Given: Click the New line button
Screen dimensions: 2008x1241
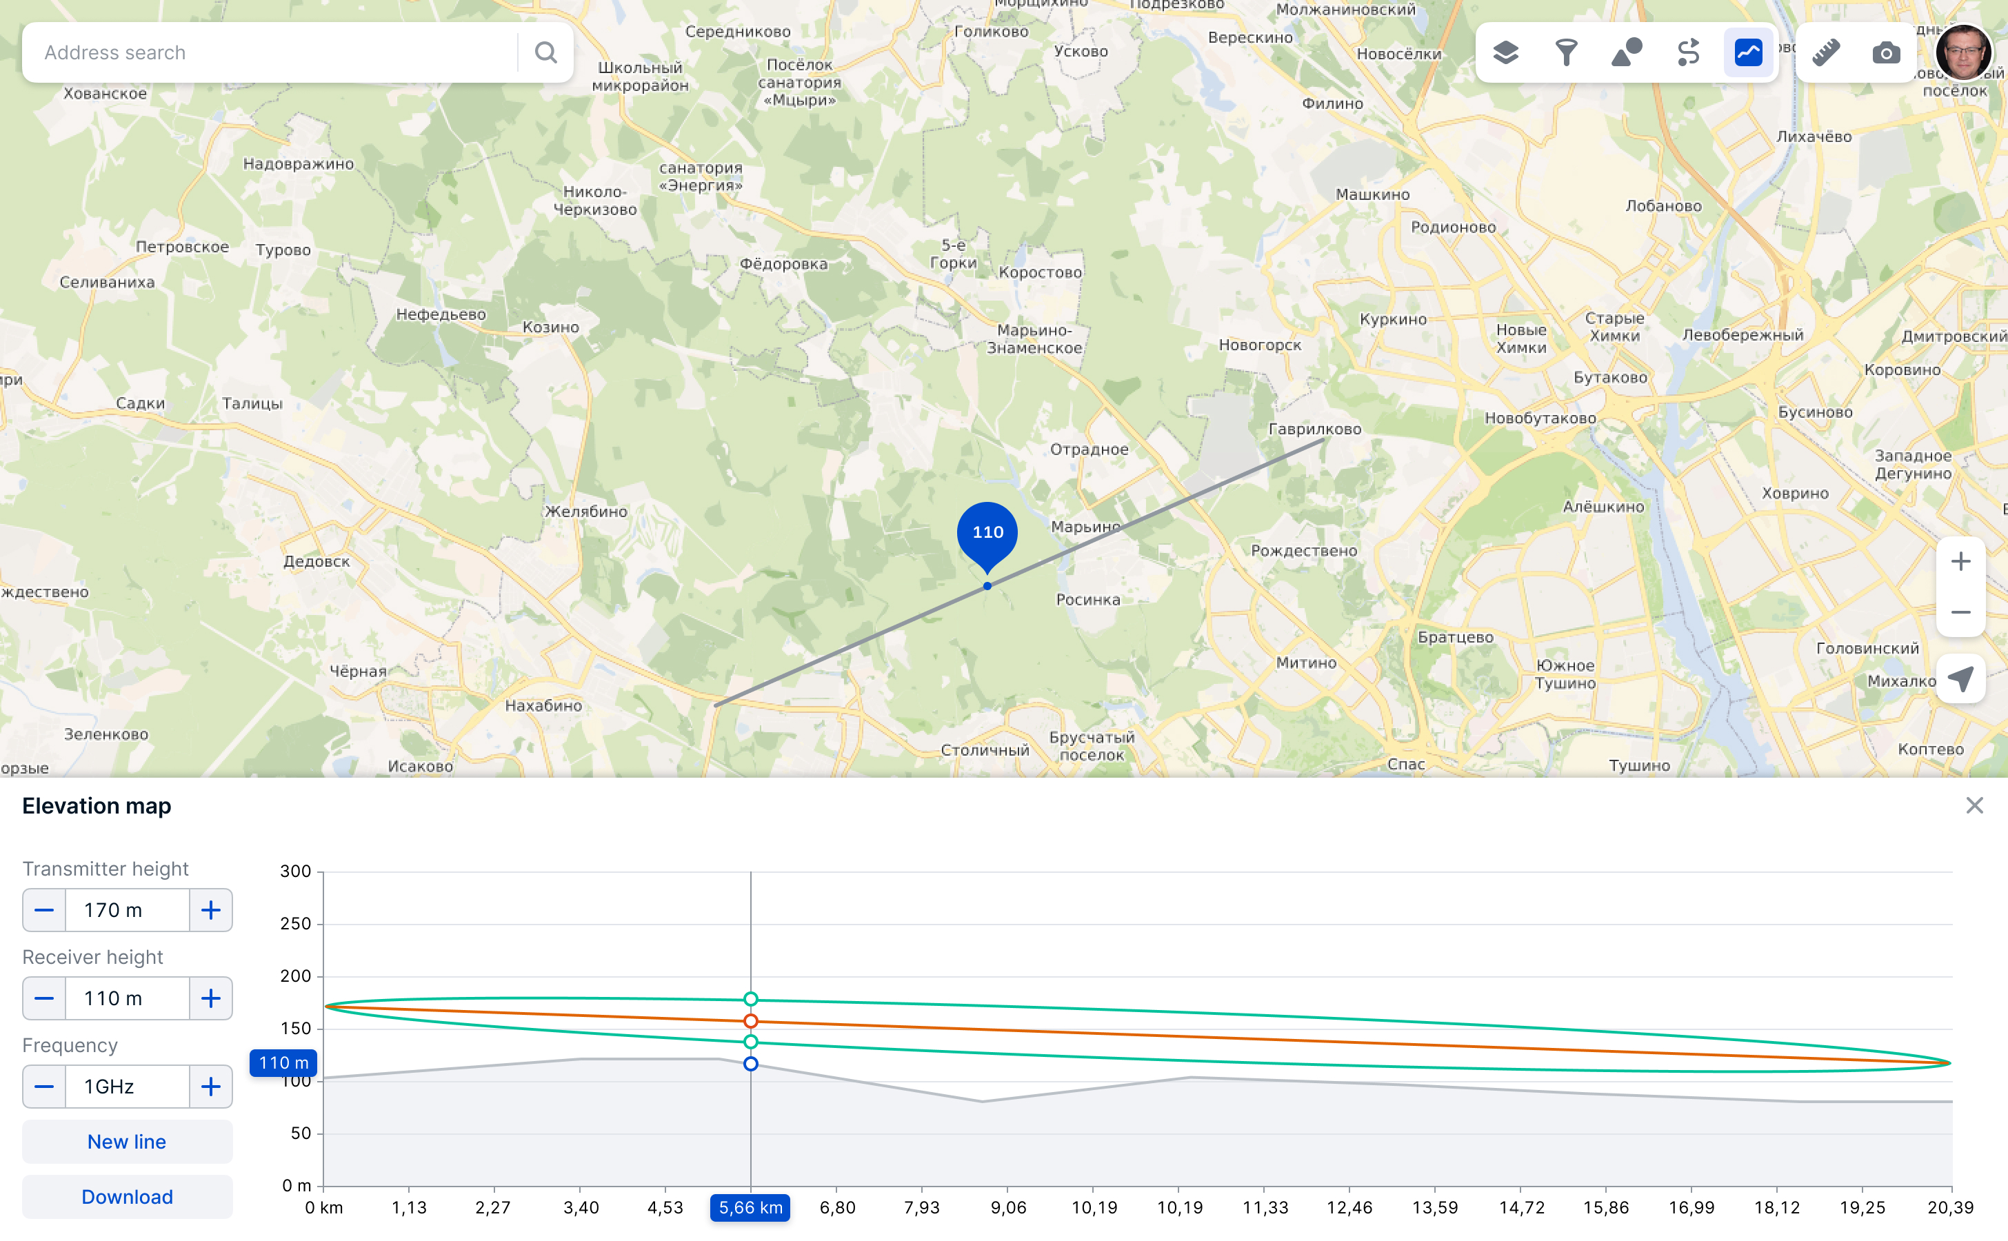Looking at the screenshot, I should pos(128,1142).
